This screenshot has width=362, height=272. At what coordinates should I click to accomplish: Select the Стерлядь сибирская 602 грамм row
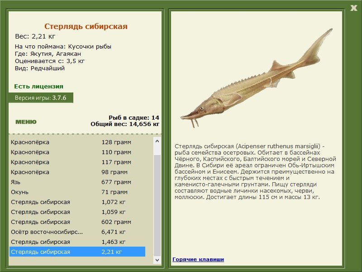click(77, 222)
